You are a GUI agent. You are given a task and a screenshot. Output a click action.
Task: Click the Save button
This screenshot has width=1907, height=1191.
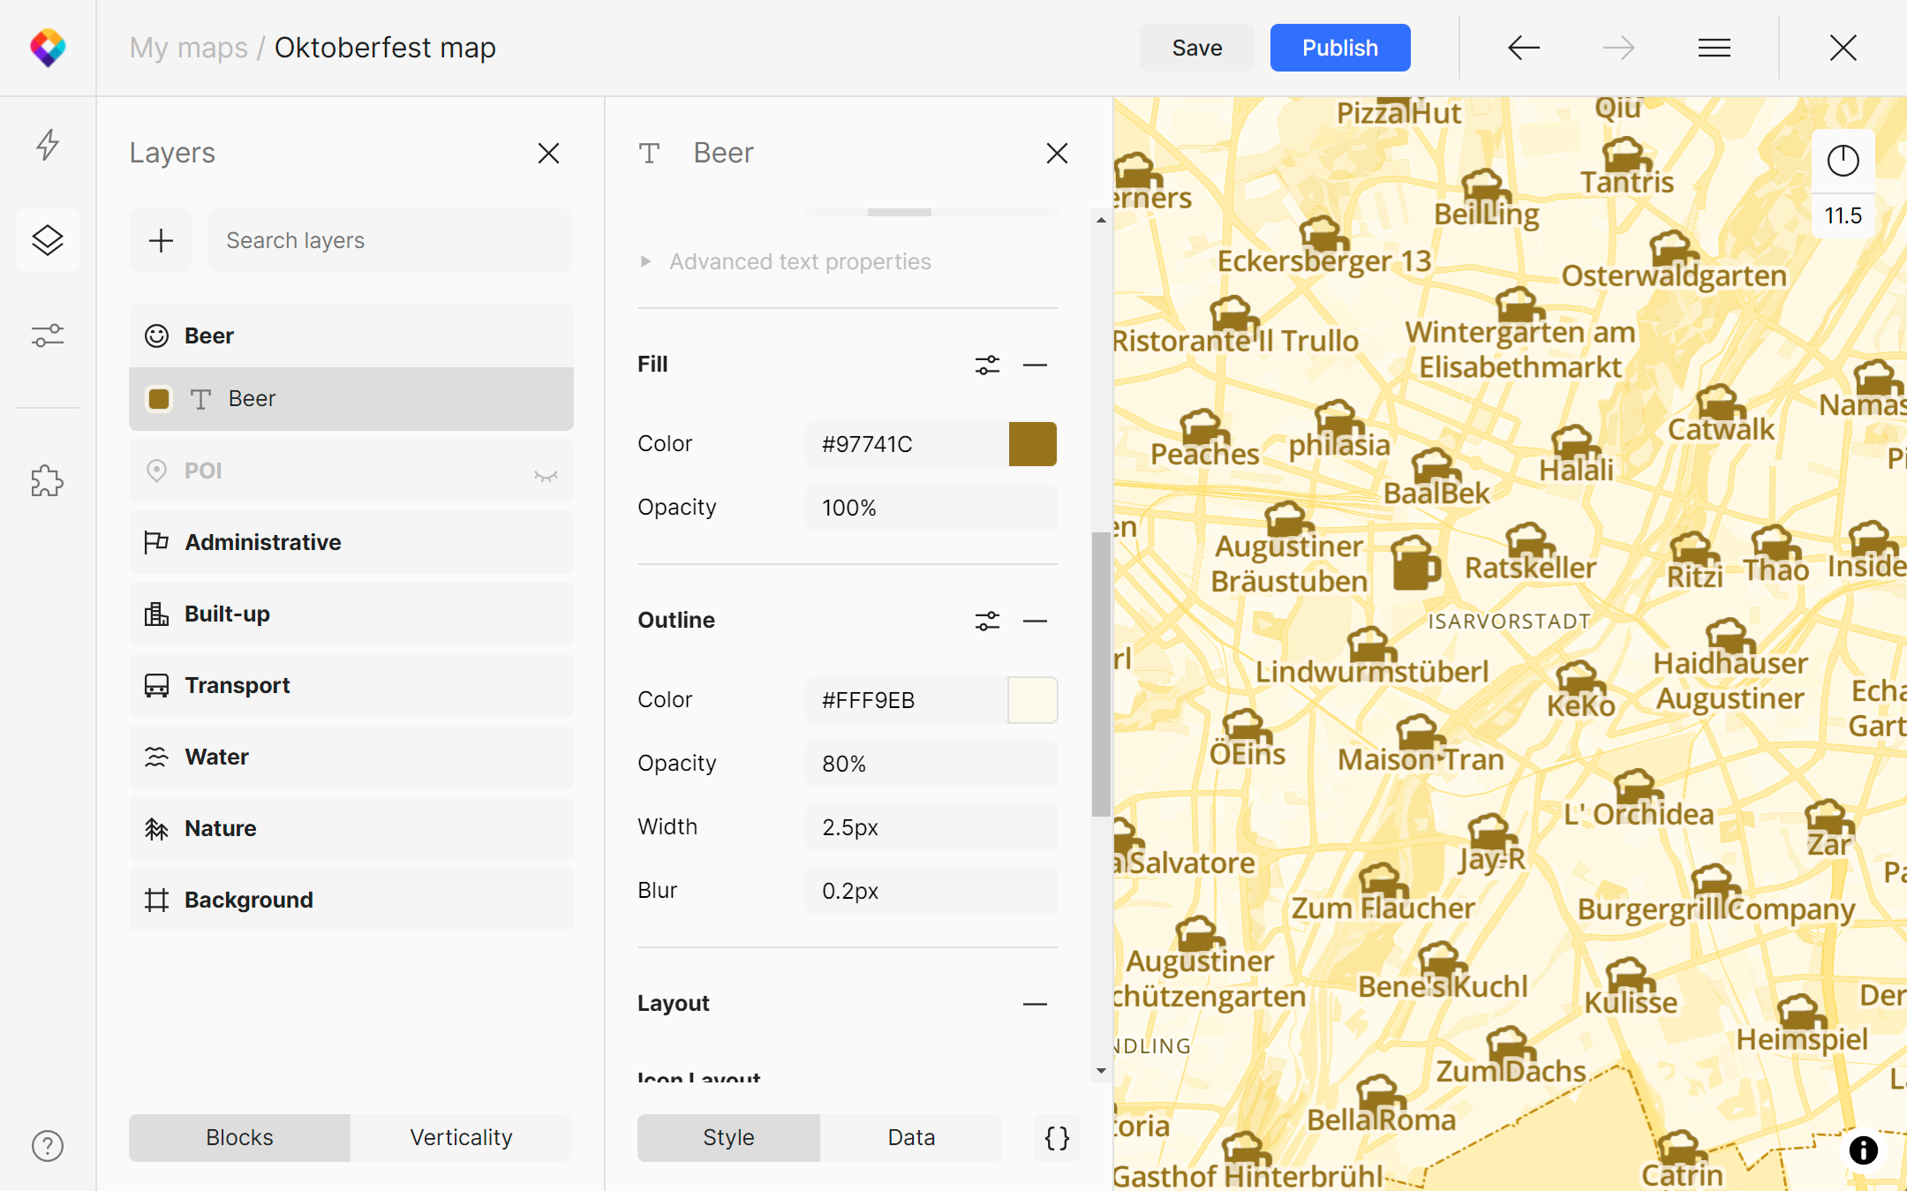pyautogui.click(x=1196, y=48)
